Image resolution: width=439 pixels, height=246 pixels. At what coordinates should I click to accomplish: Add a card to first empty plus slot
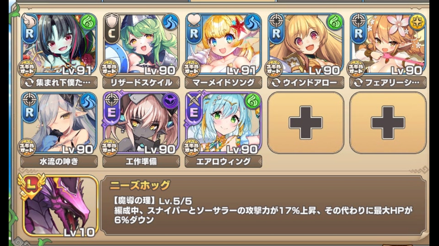tap(306, 123)
